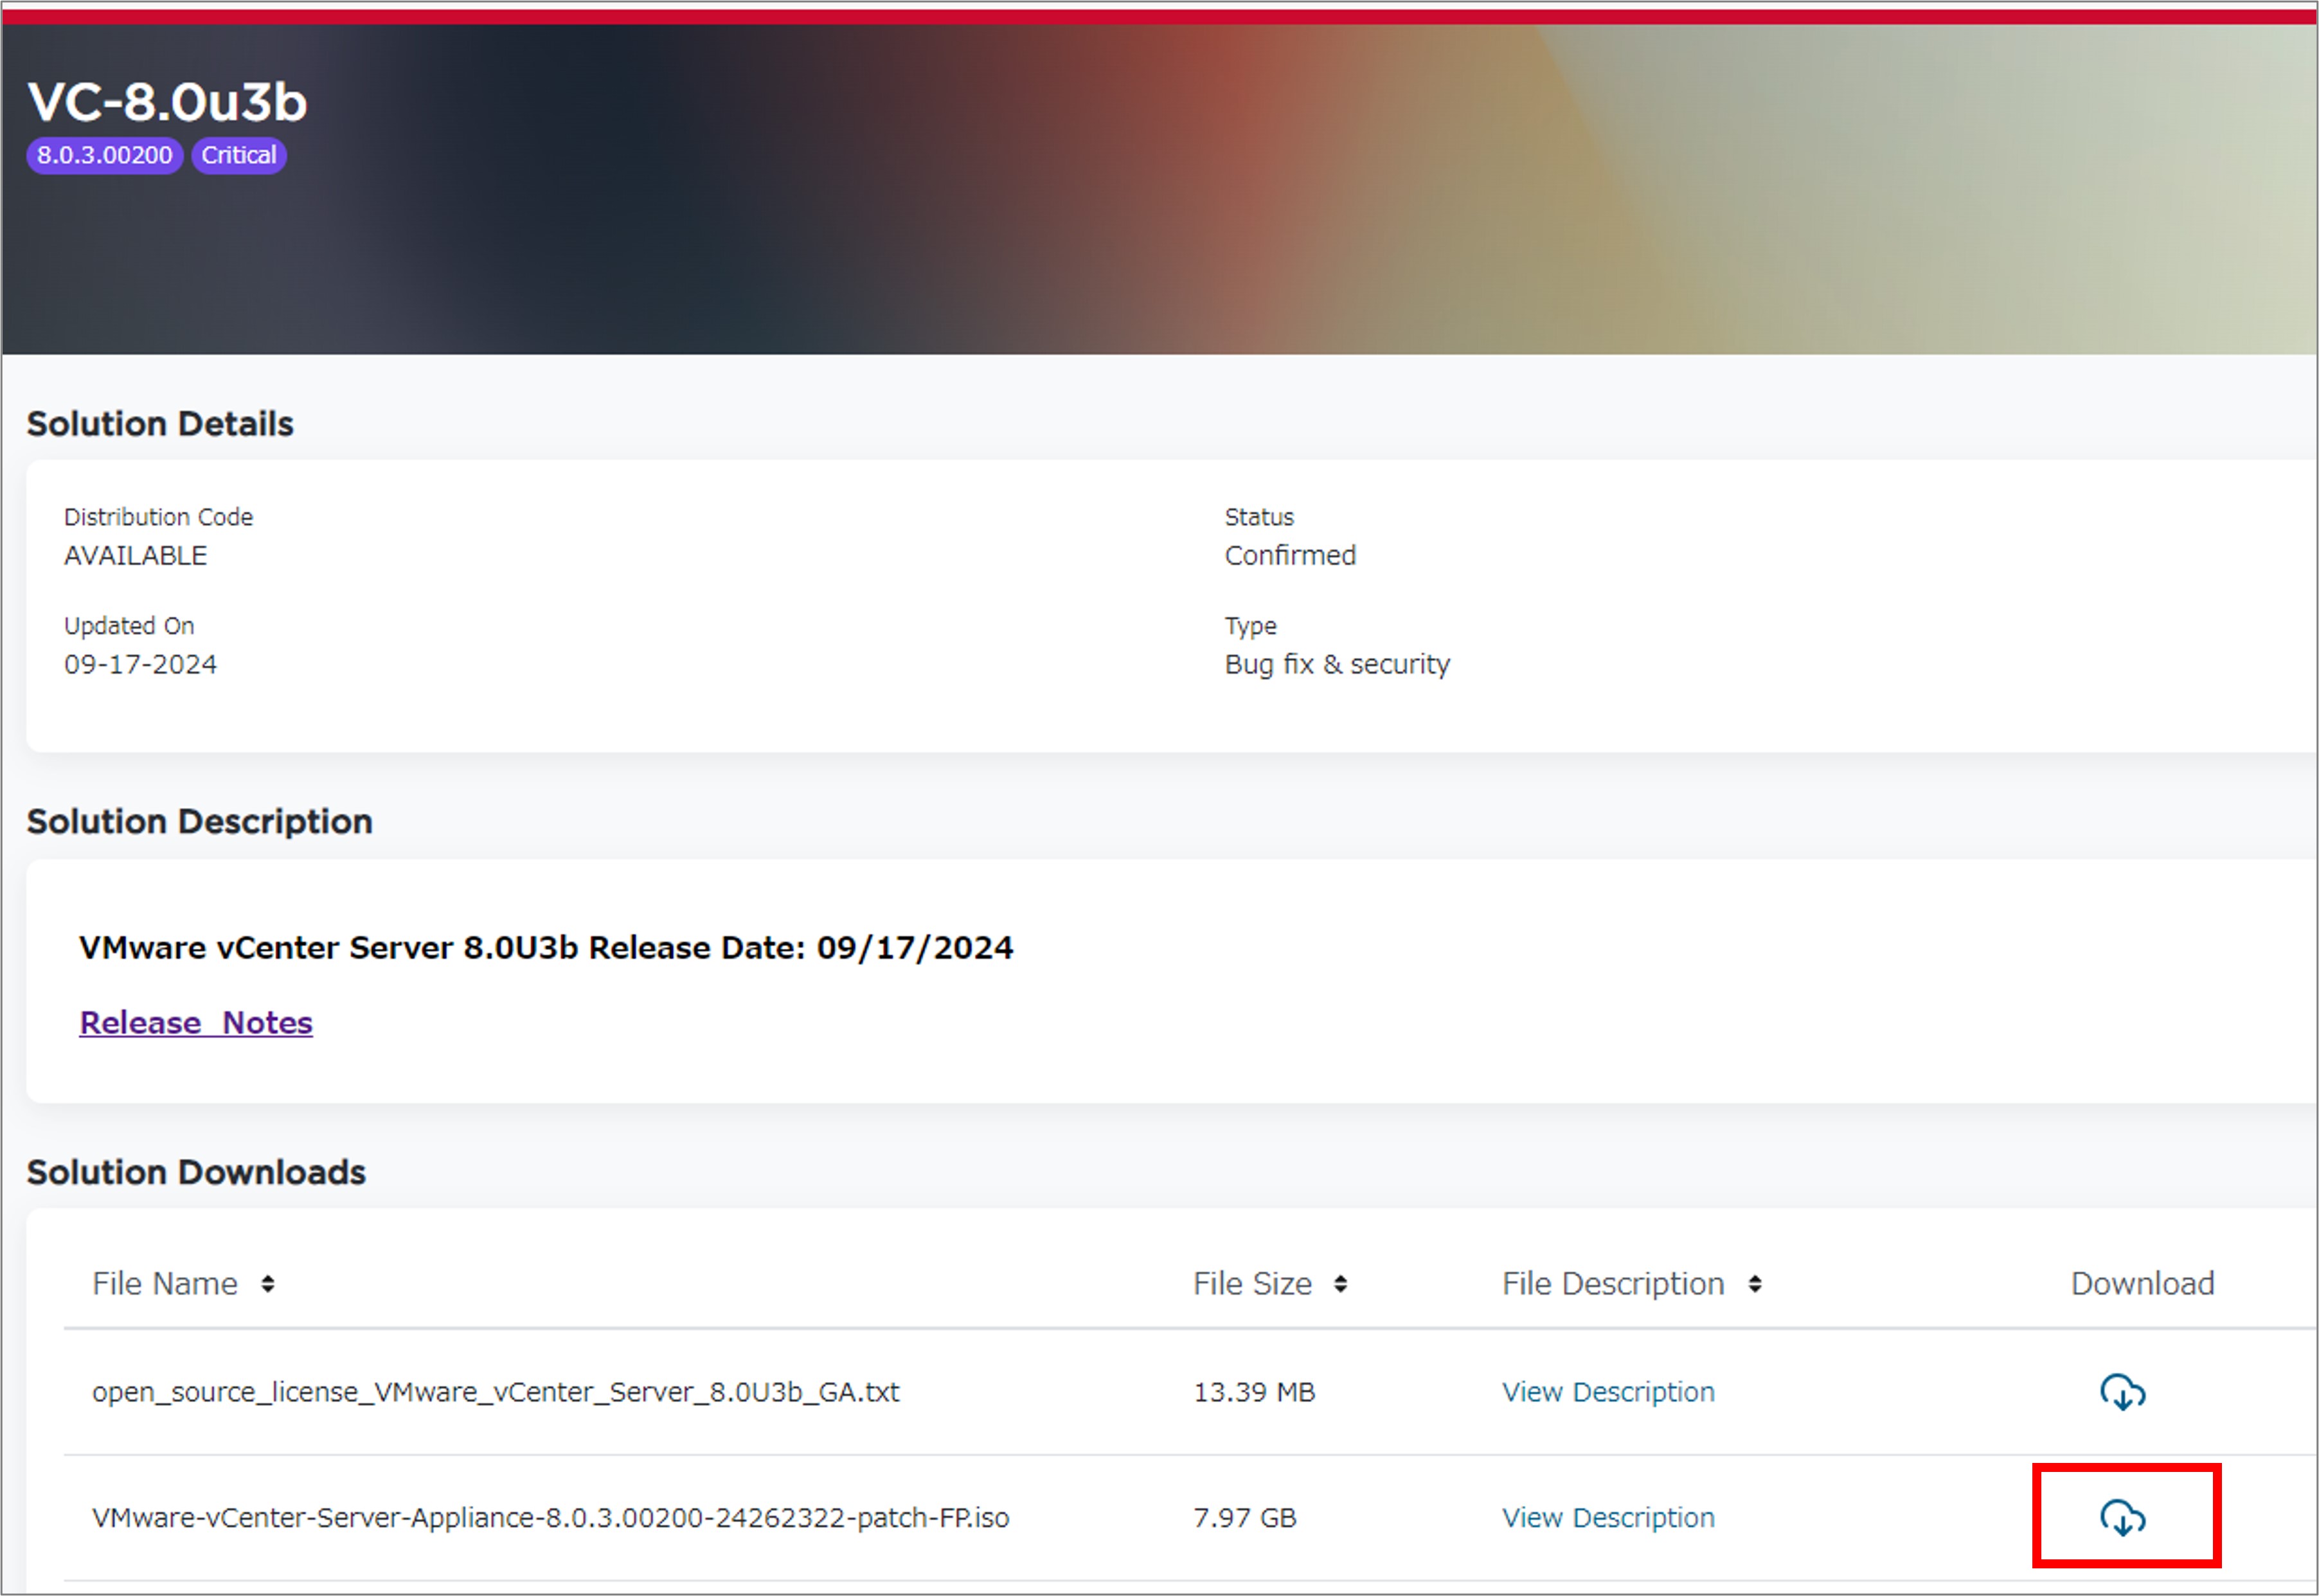Click the Download column header
This screenshot has width=2319, height=1596.
[x=2142, y=1284]
